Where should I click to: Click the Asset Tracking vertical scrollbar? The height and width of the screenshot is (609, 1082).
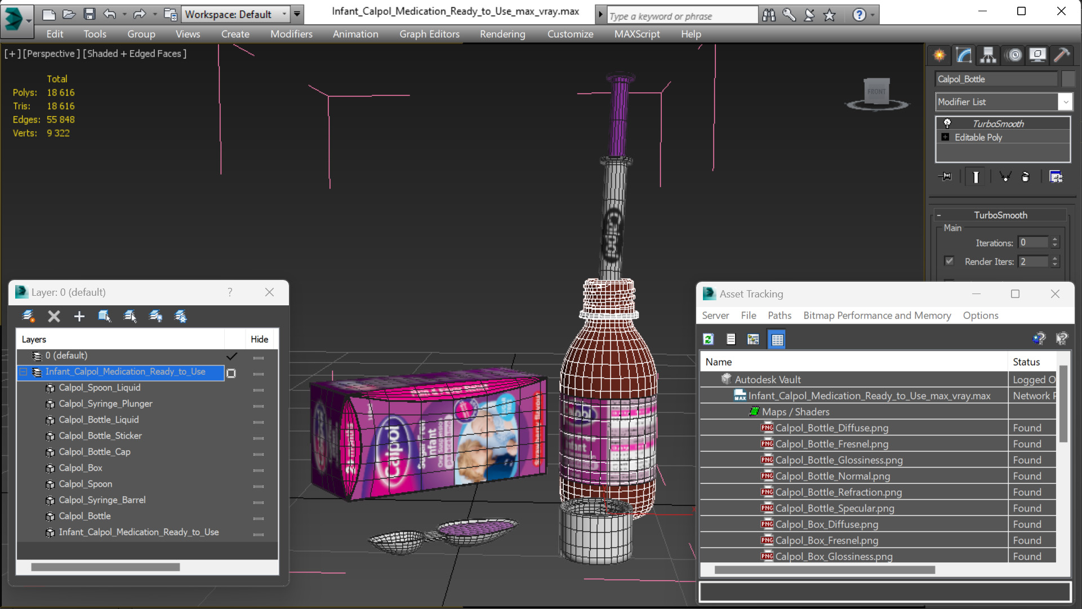[x=1063, y=404]
